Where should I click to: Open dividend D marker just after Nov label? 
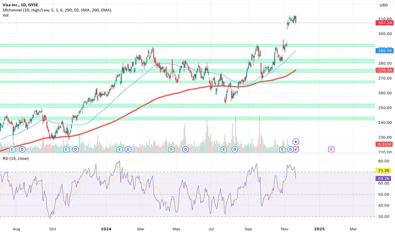[290, 150]
